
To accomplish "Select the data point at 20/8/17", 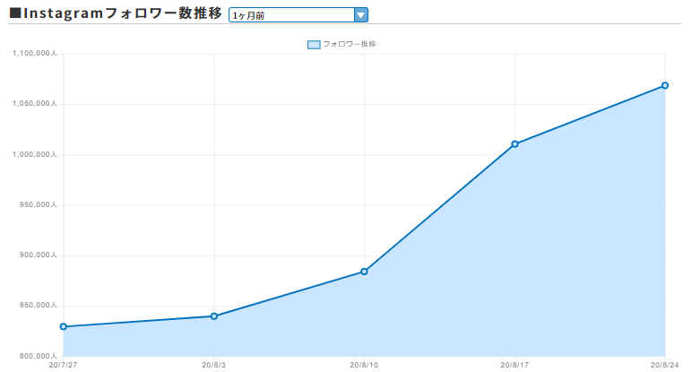I will [515, 143].
